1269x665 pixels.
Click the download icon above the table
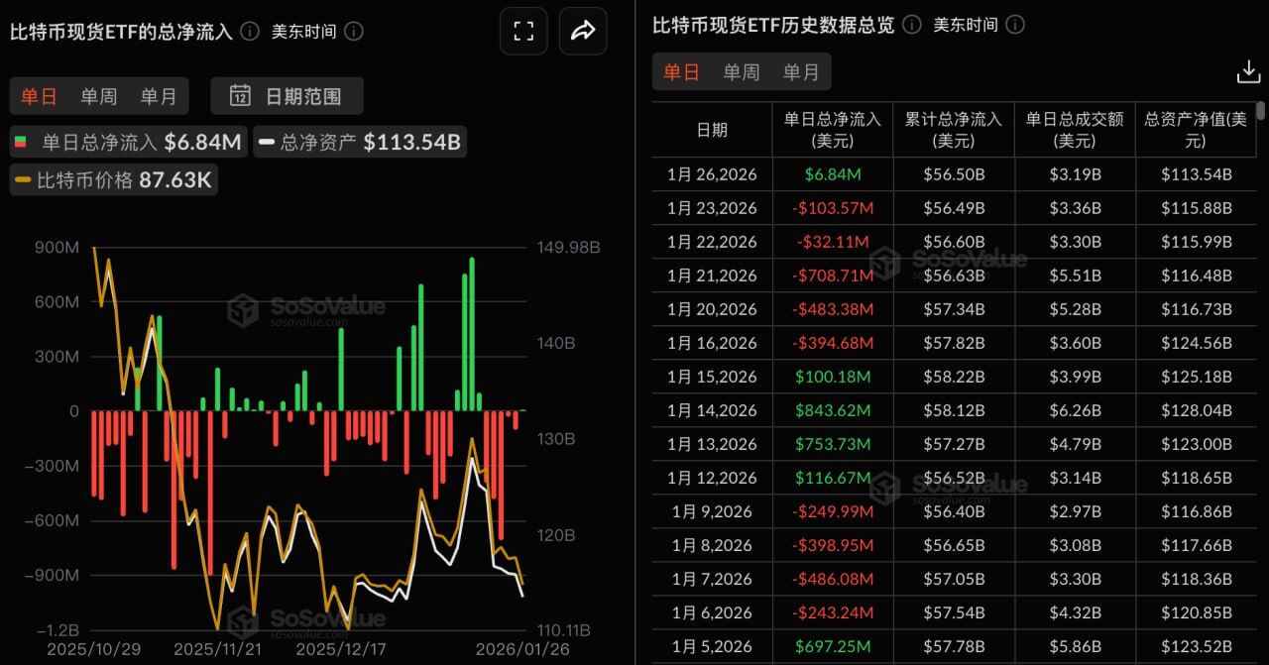[x=1247, y=71]
